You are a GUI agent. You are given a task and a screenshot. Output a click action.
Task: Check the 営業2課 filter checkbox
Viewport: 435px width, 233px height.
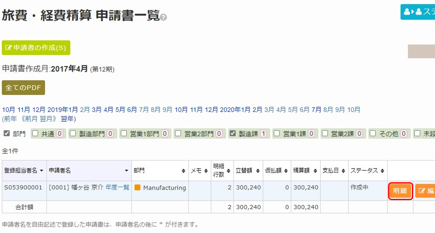[325, 134]
